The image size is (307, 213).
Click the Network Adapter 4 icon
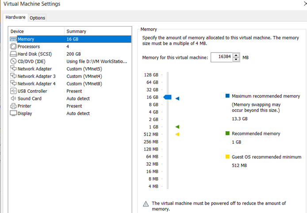pyautogui.click(x=13, y=84)
